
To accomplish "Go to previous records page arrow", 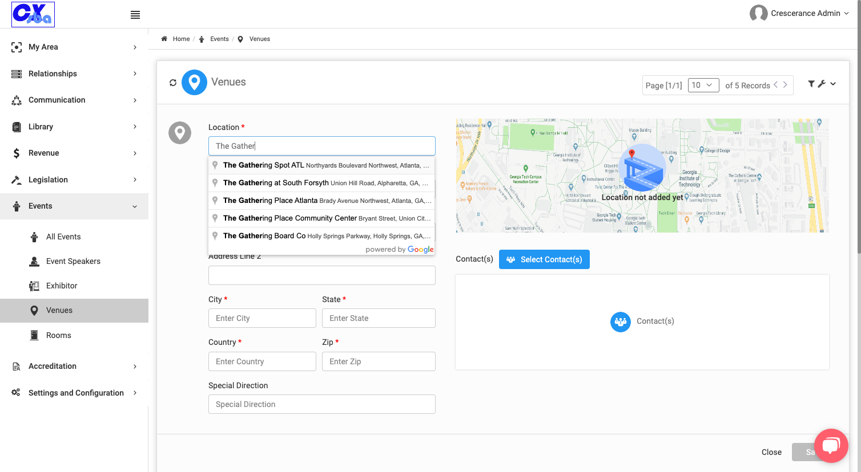I will coord(776,85).
